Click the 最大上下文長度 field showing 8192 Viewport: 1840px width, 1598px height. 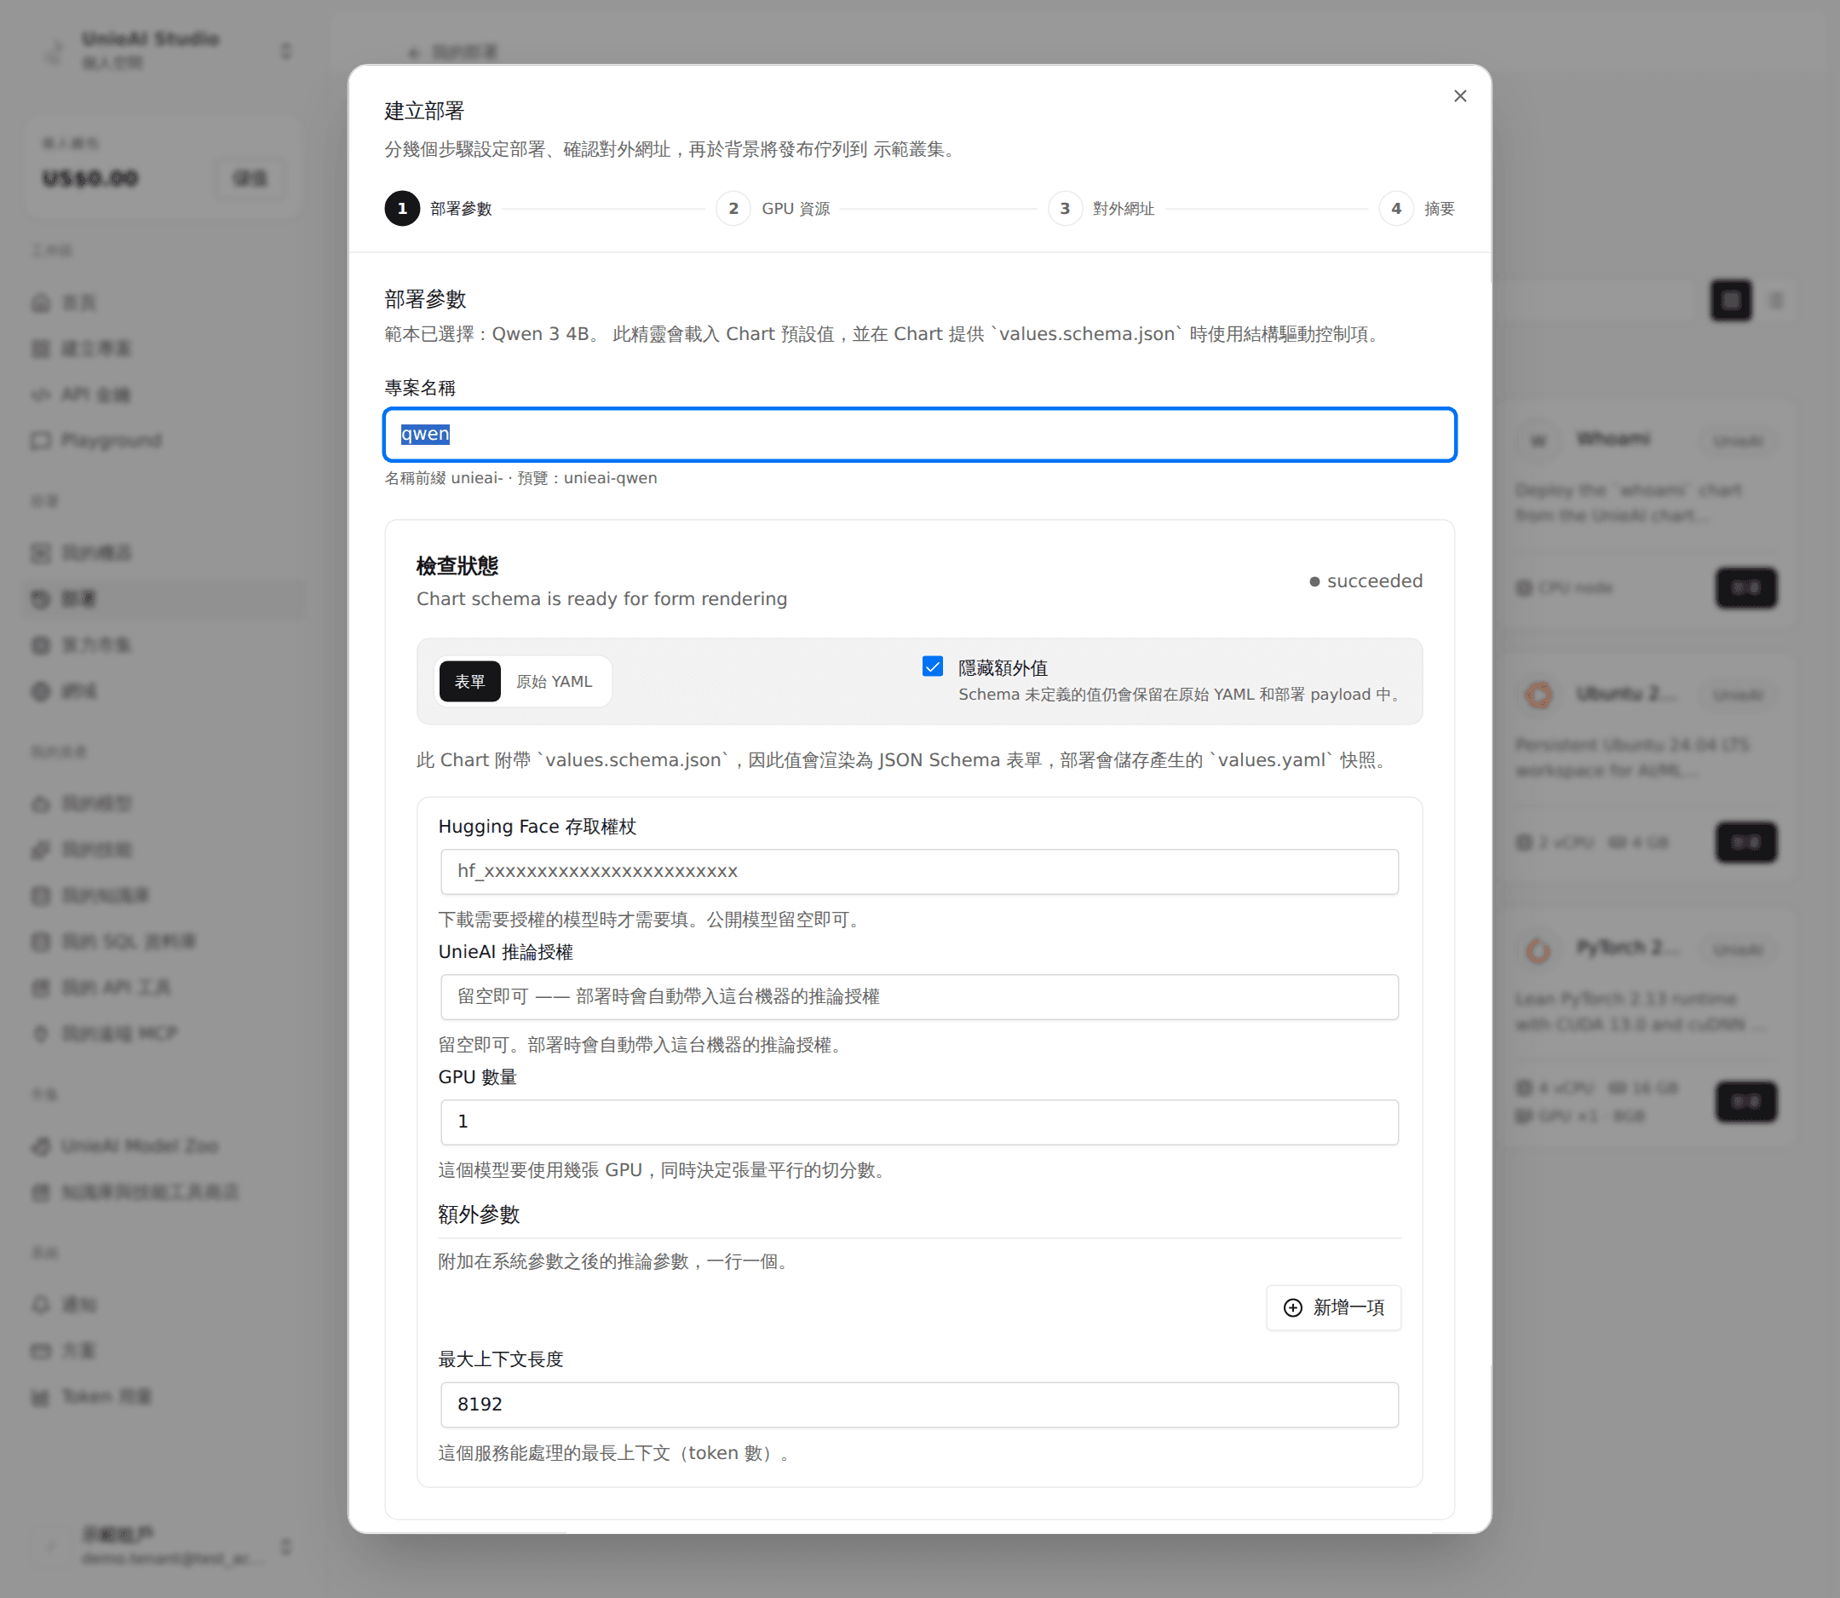919,1405
